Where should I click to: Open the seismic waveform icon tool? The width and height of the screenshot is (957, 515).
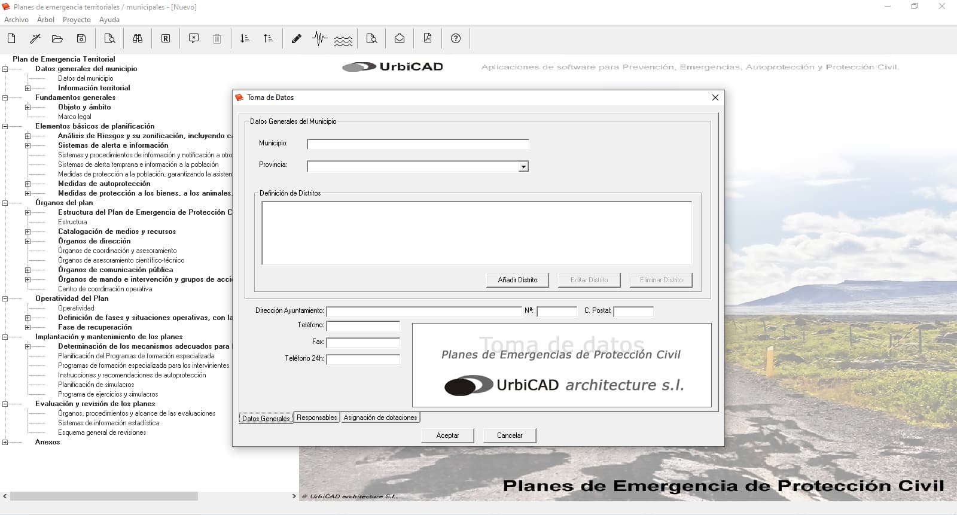coord(320,38)
